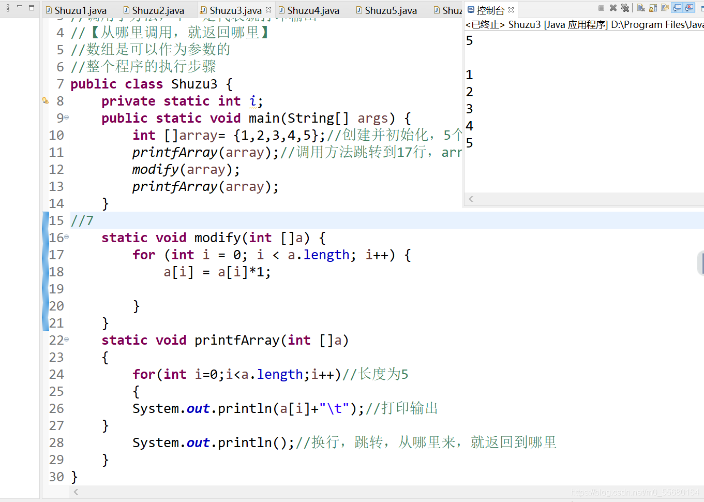Viewport: 704px width, 502px height.
Task: Click the main method declaration on line 9
Action: (x=256, y=118)
